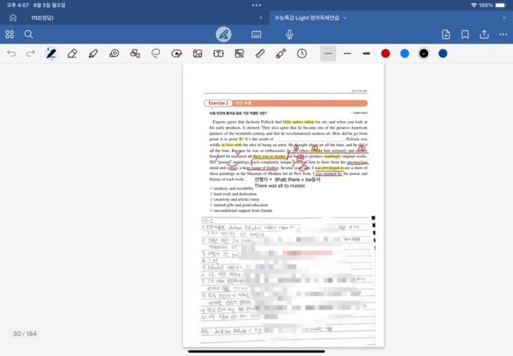Pick the black pen color
This screenshot has height=356, width=513.
click(x=424, y=53)
